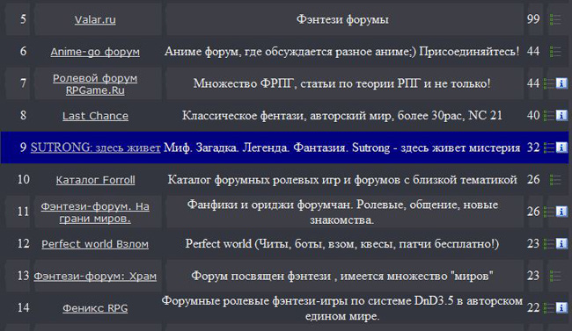Click the blue info icon in RPGame.Ru row
572x331 pixels.
561,83
